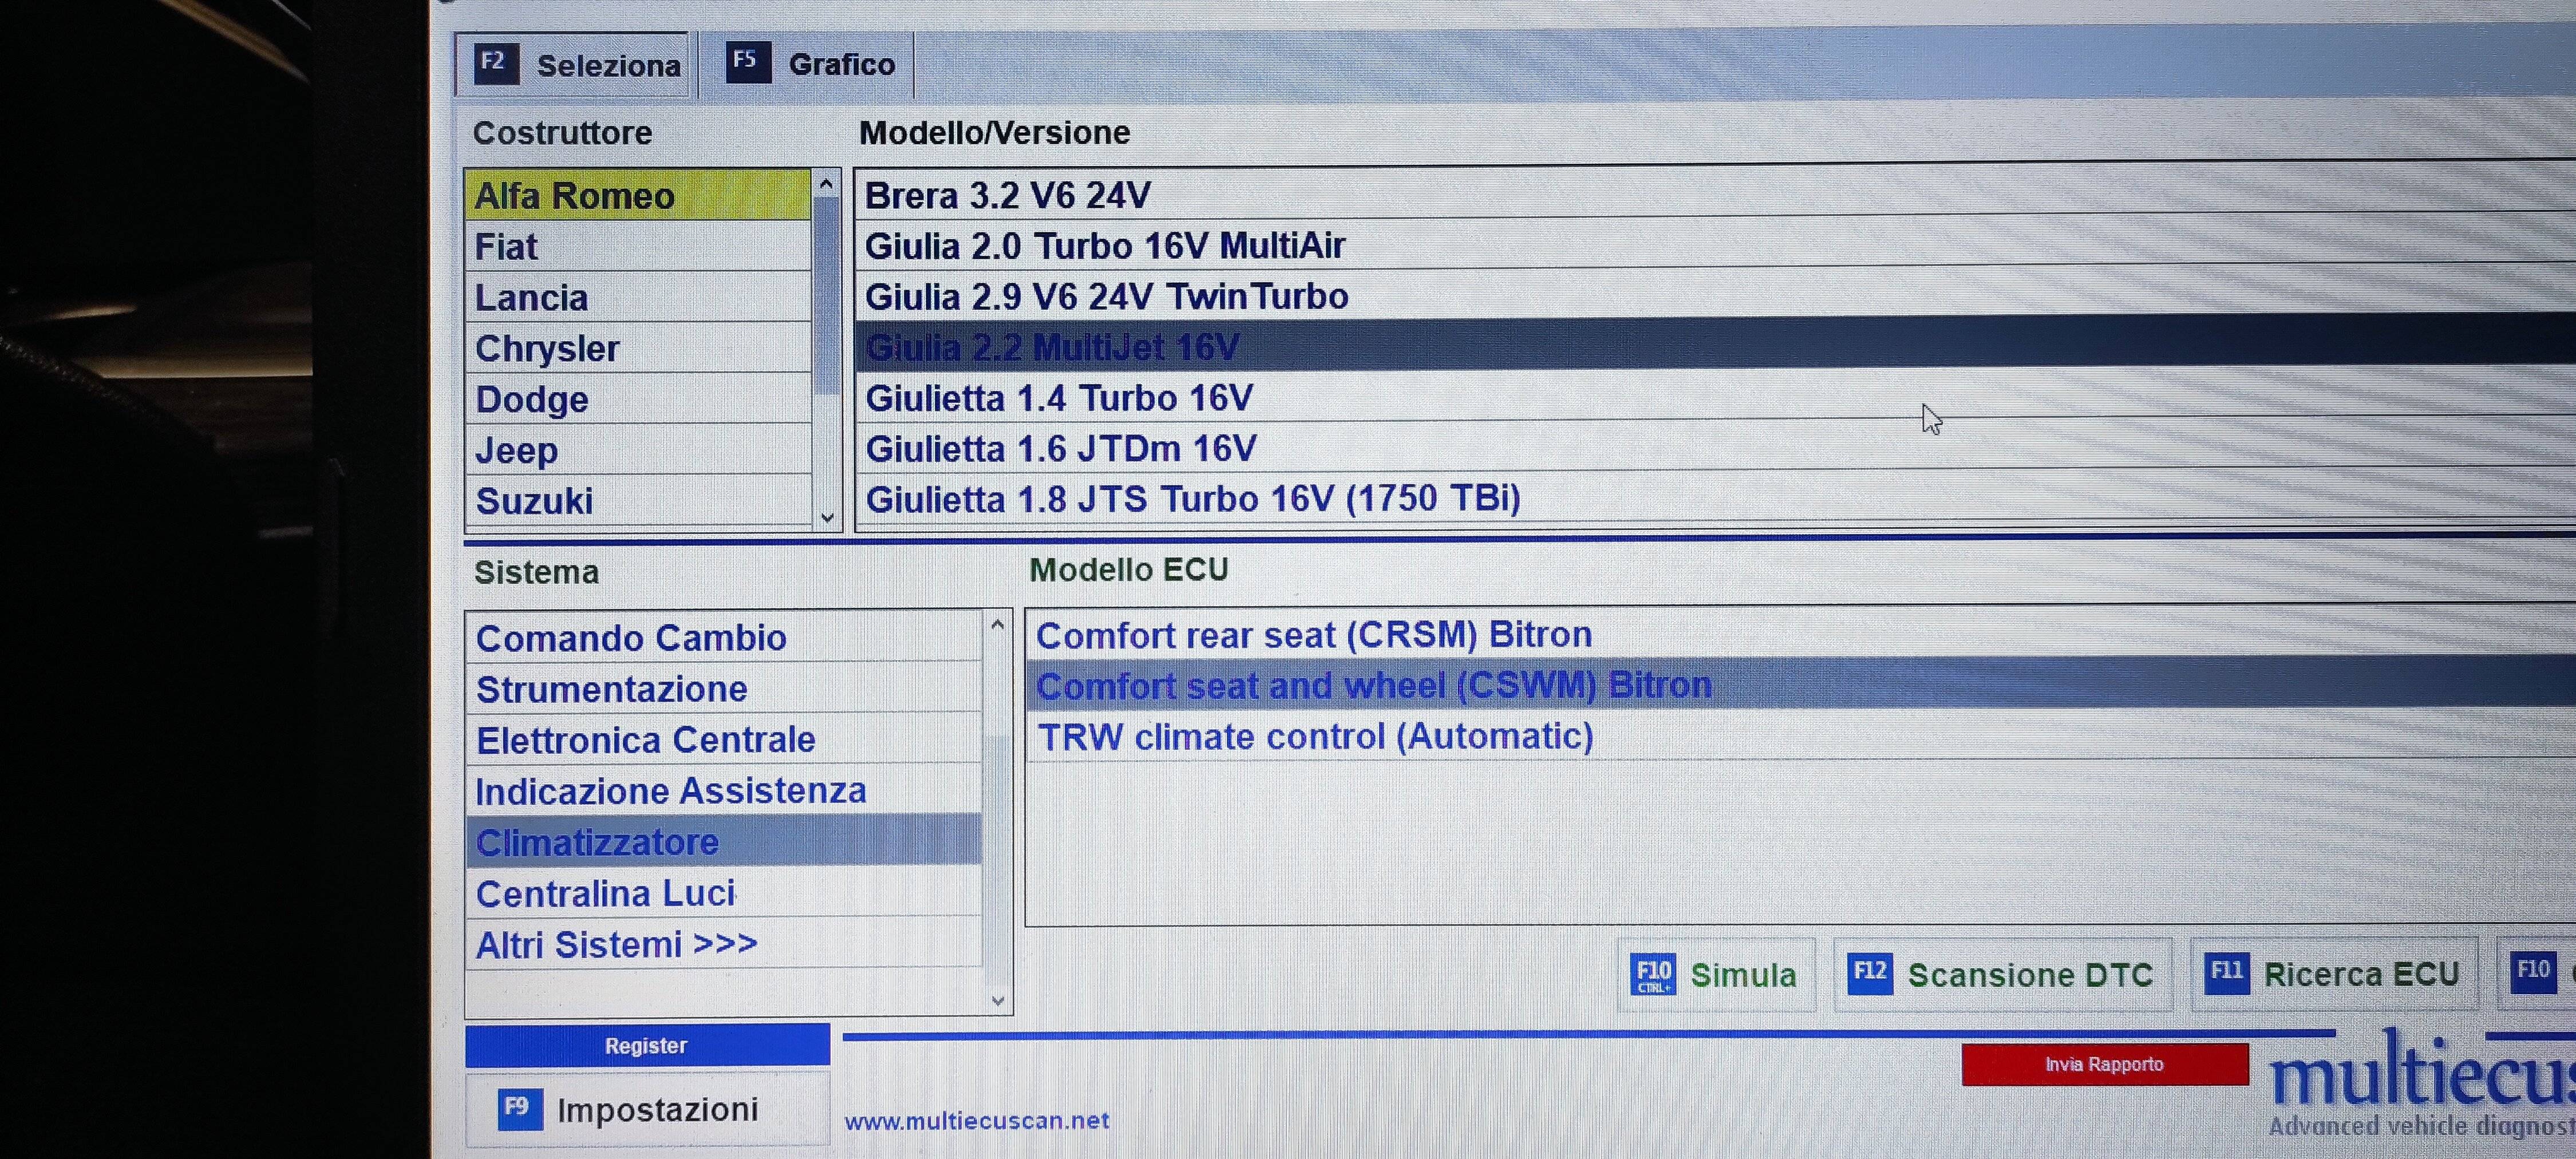2576x1159 pixels.
Task: Switch to the Grafico tab
Action: [x=807, y=64]
